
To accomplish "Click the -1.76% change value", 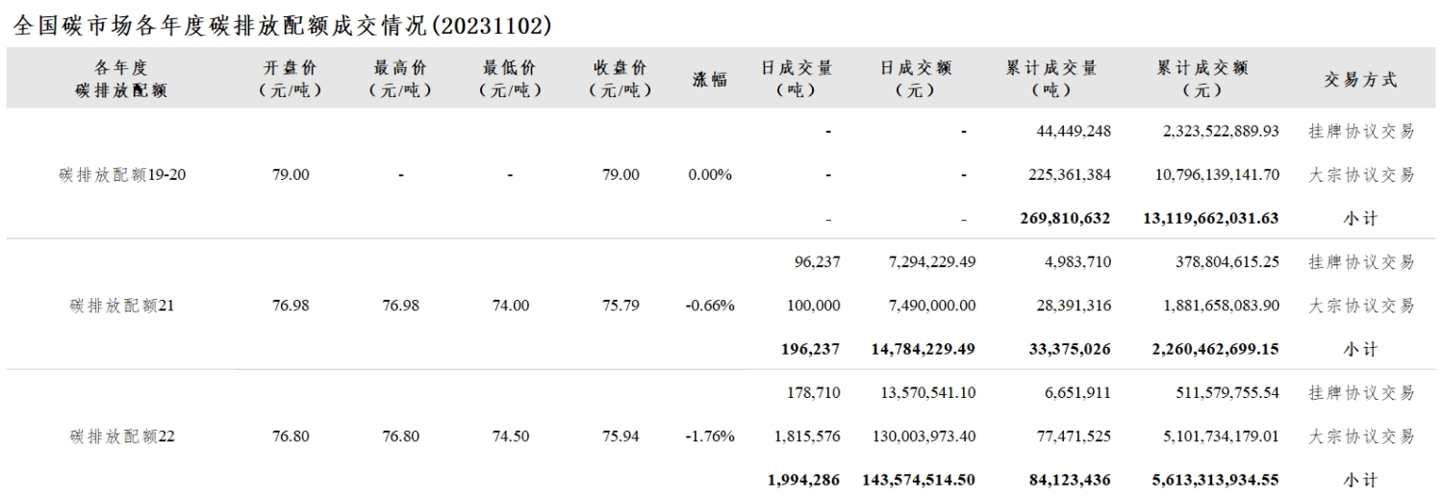I will (x=710, y=436).
